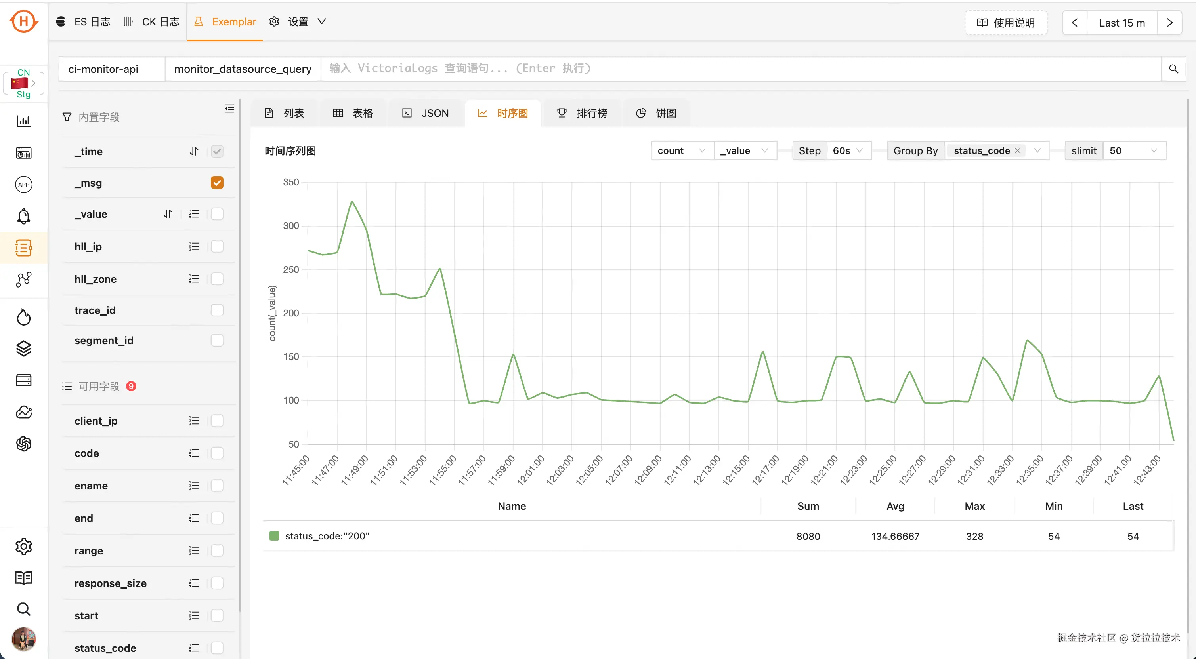Image resolution: width=1196 pixels, height=659 pixels.
Task: Enable the trace_id field checkbox
Action: [x=217, y=310]
